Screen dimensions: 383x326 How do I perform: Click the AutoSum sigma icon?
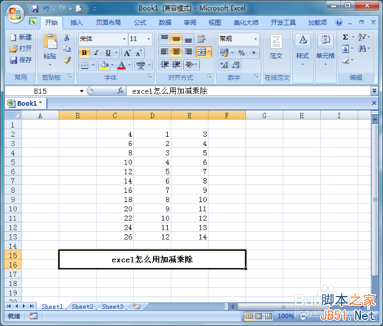coord(345,37)
